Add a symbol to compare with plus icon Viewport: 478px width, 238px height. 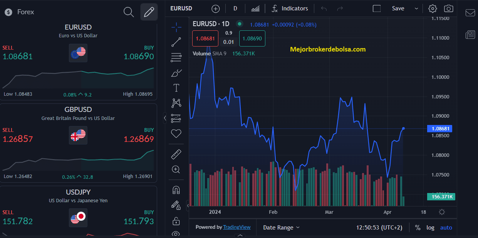point(216,8)
